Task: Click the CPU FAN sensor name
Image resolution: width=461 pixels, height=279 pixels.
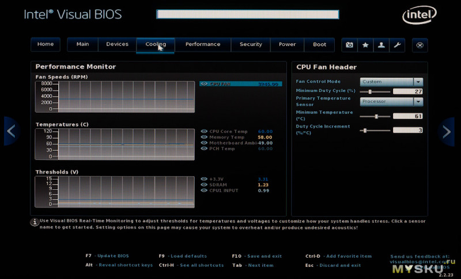Action: [220, 84]
